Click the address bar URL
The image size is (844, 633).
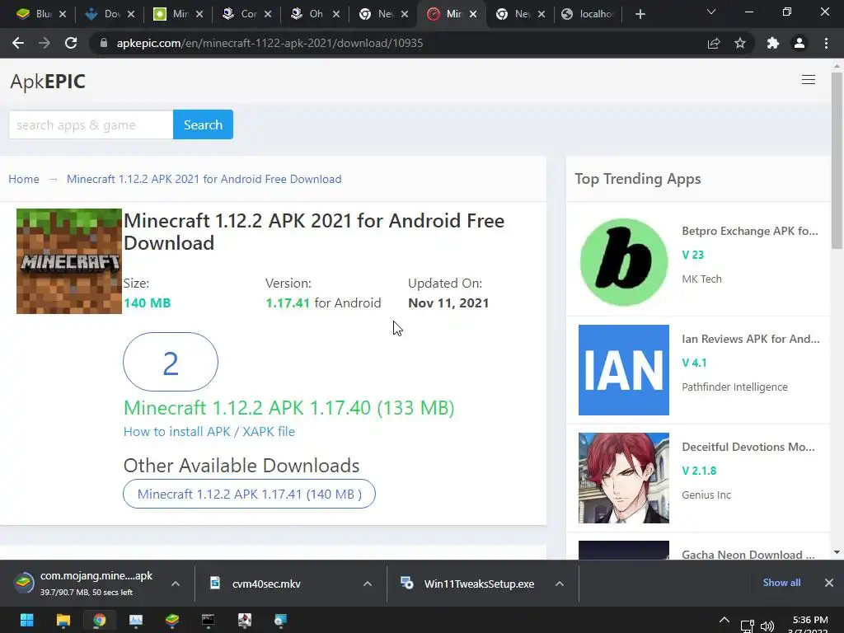270,43
